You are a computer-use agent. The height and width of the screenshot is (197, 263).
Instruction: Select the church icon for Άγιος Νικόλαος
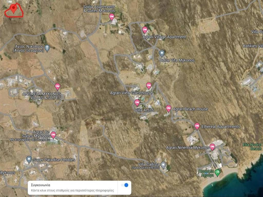tap(47, 47)
